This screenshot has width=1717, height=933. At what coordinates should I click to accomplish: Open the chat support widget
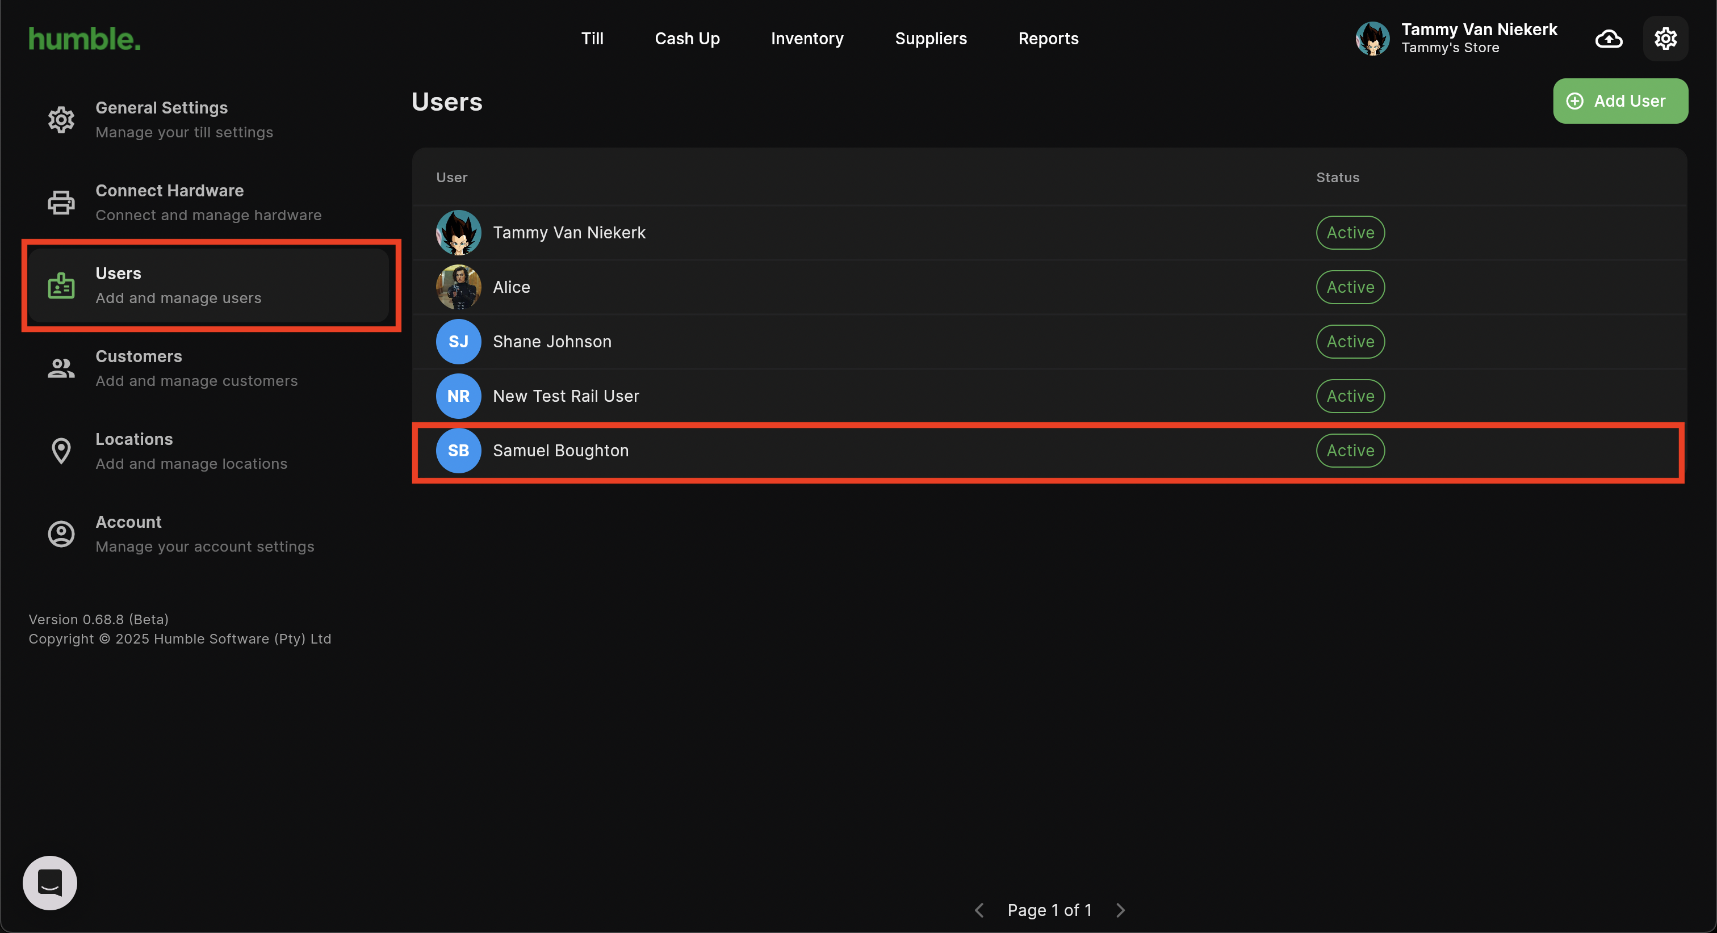point(50,883)
